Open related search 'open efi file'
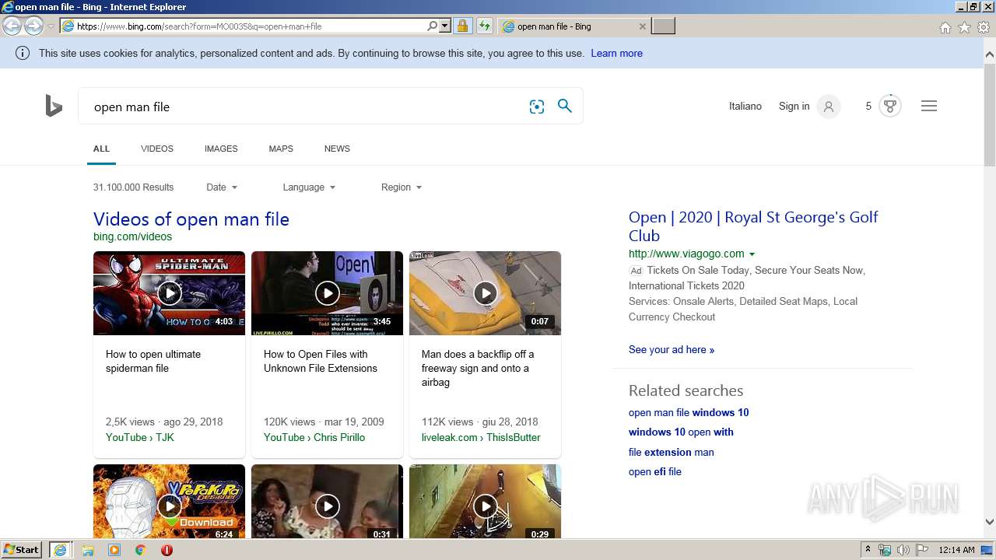Image resolution: width=996 pixels, height=560 pixels. (655, 472)
